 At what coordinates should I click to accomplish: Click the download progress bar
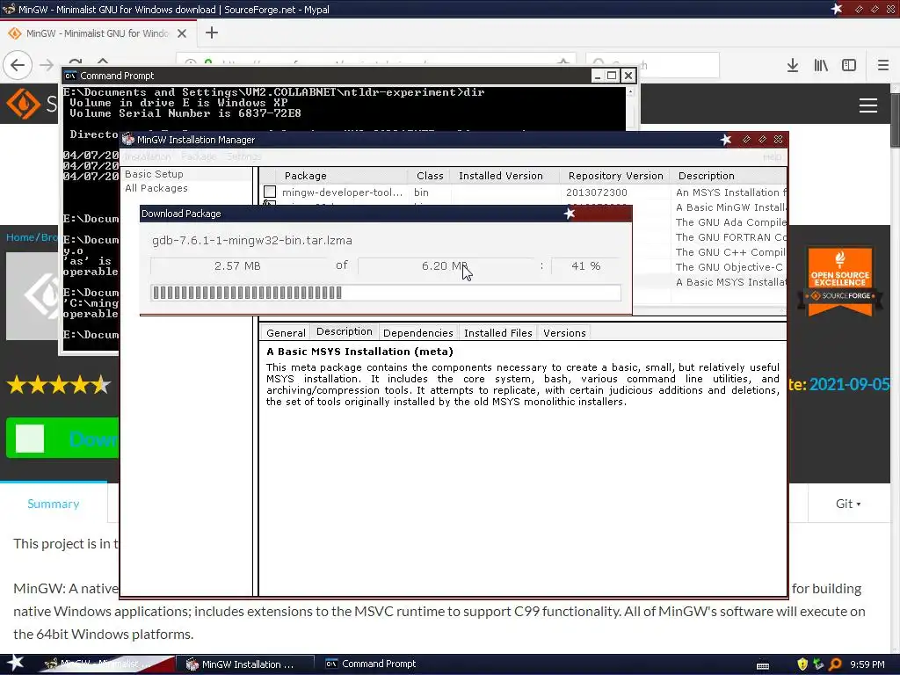[x=386, y=293]
